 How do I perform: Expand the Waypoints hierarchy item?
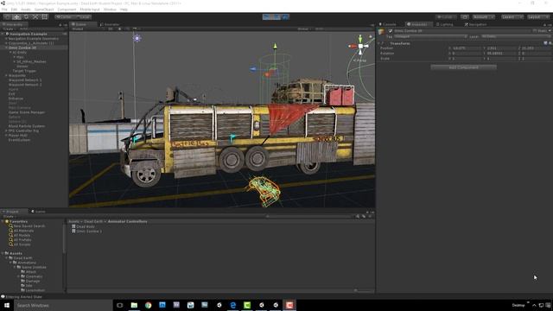click(6, 75)
